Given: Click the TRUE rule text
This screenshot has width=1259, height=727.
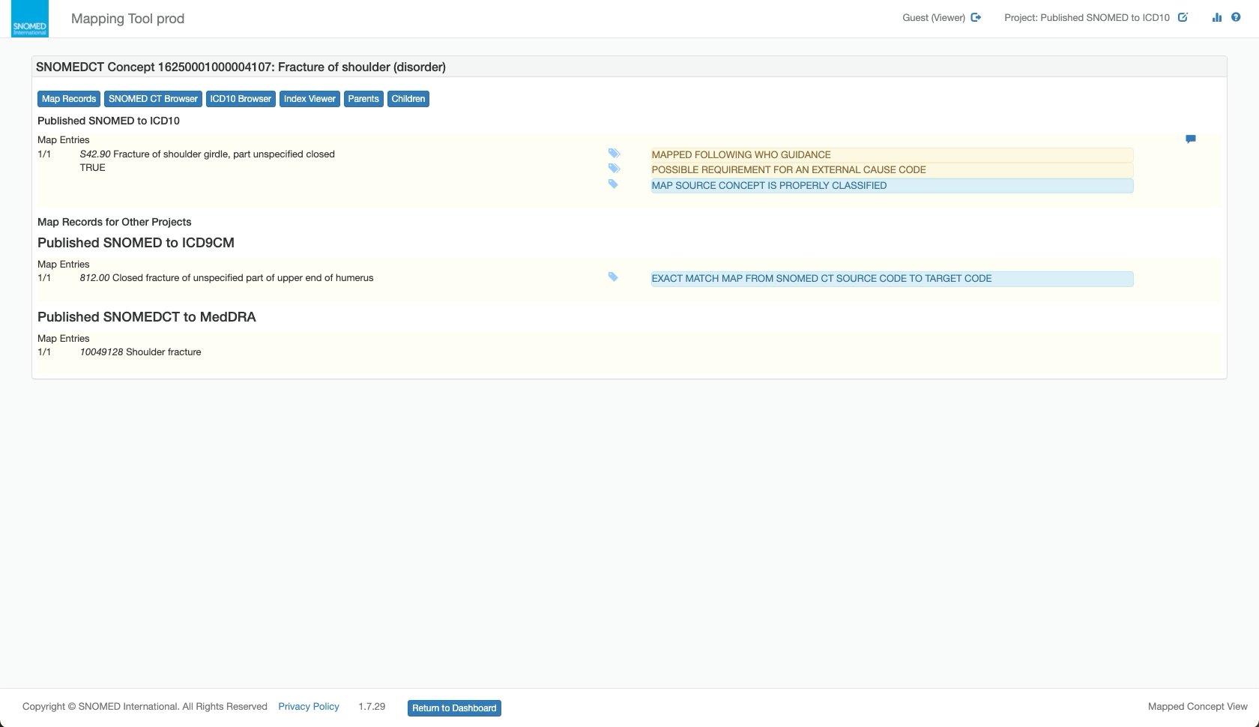Looking at the screenshot, I should pos(93,167).
